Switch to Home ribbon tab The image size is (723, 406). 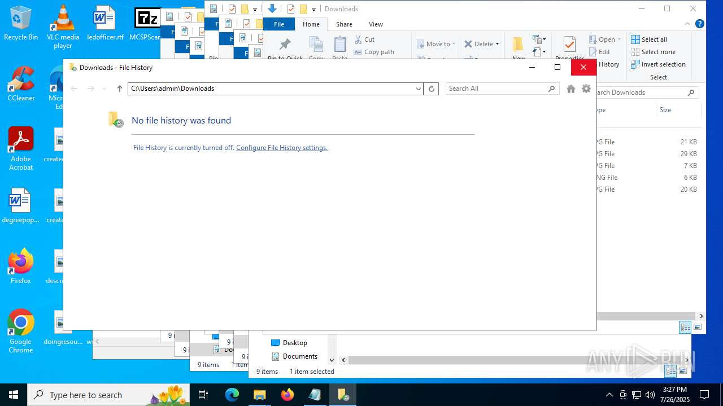311,24
